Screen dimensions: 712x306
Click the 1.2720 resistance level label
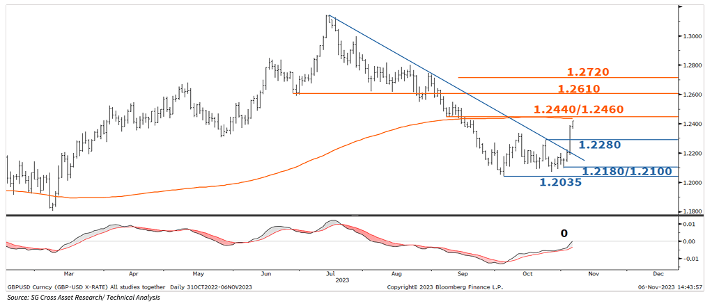tap(589, 72)
